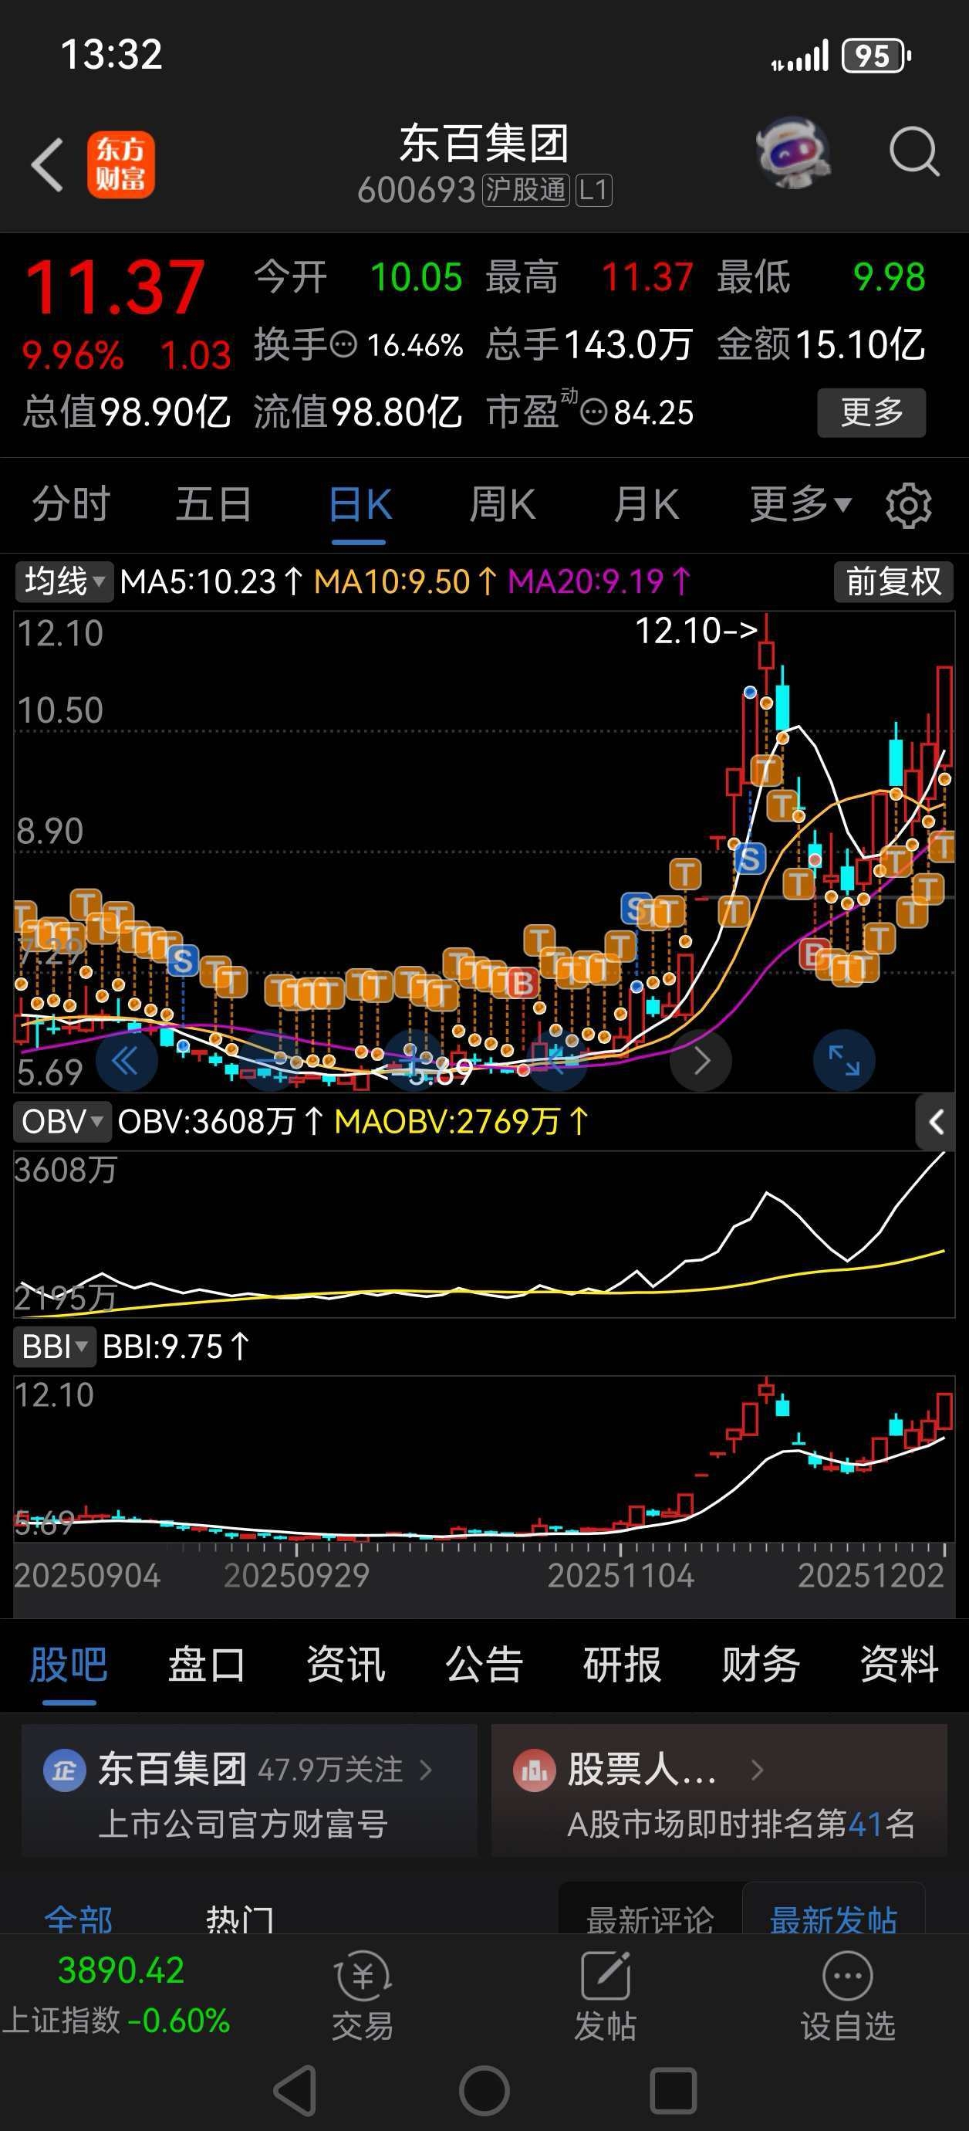Open the 前复权 adjustment selector
This screenshot has height=2131, width=969.
(893, 581)
